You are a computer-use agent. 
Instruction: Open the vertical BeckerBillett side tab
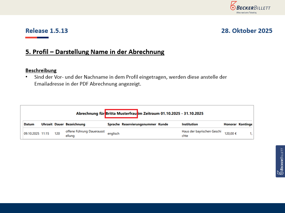[x=280, y=161]
